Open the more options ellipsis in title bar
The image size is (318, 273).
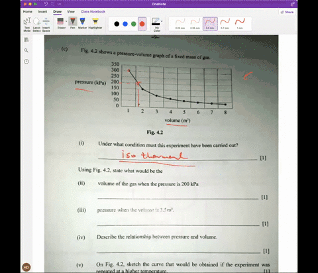point(59,4)
